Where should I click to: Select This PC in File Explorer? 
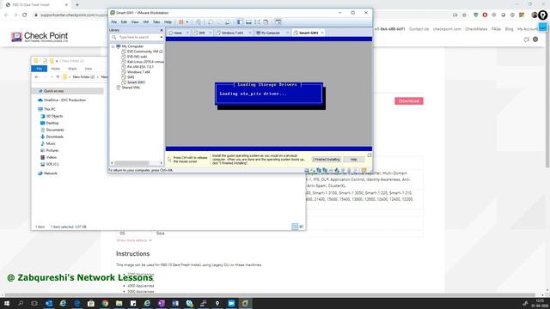pyautogui.click(x=50, y=109)
